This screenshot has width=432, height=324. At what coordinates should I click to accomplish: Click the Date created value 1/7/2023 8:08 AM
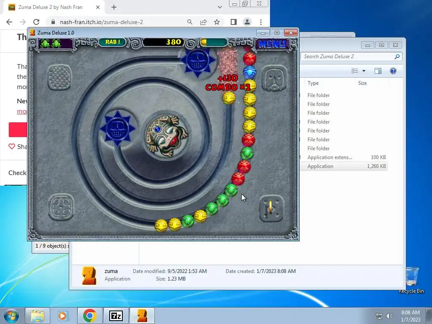276,271
